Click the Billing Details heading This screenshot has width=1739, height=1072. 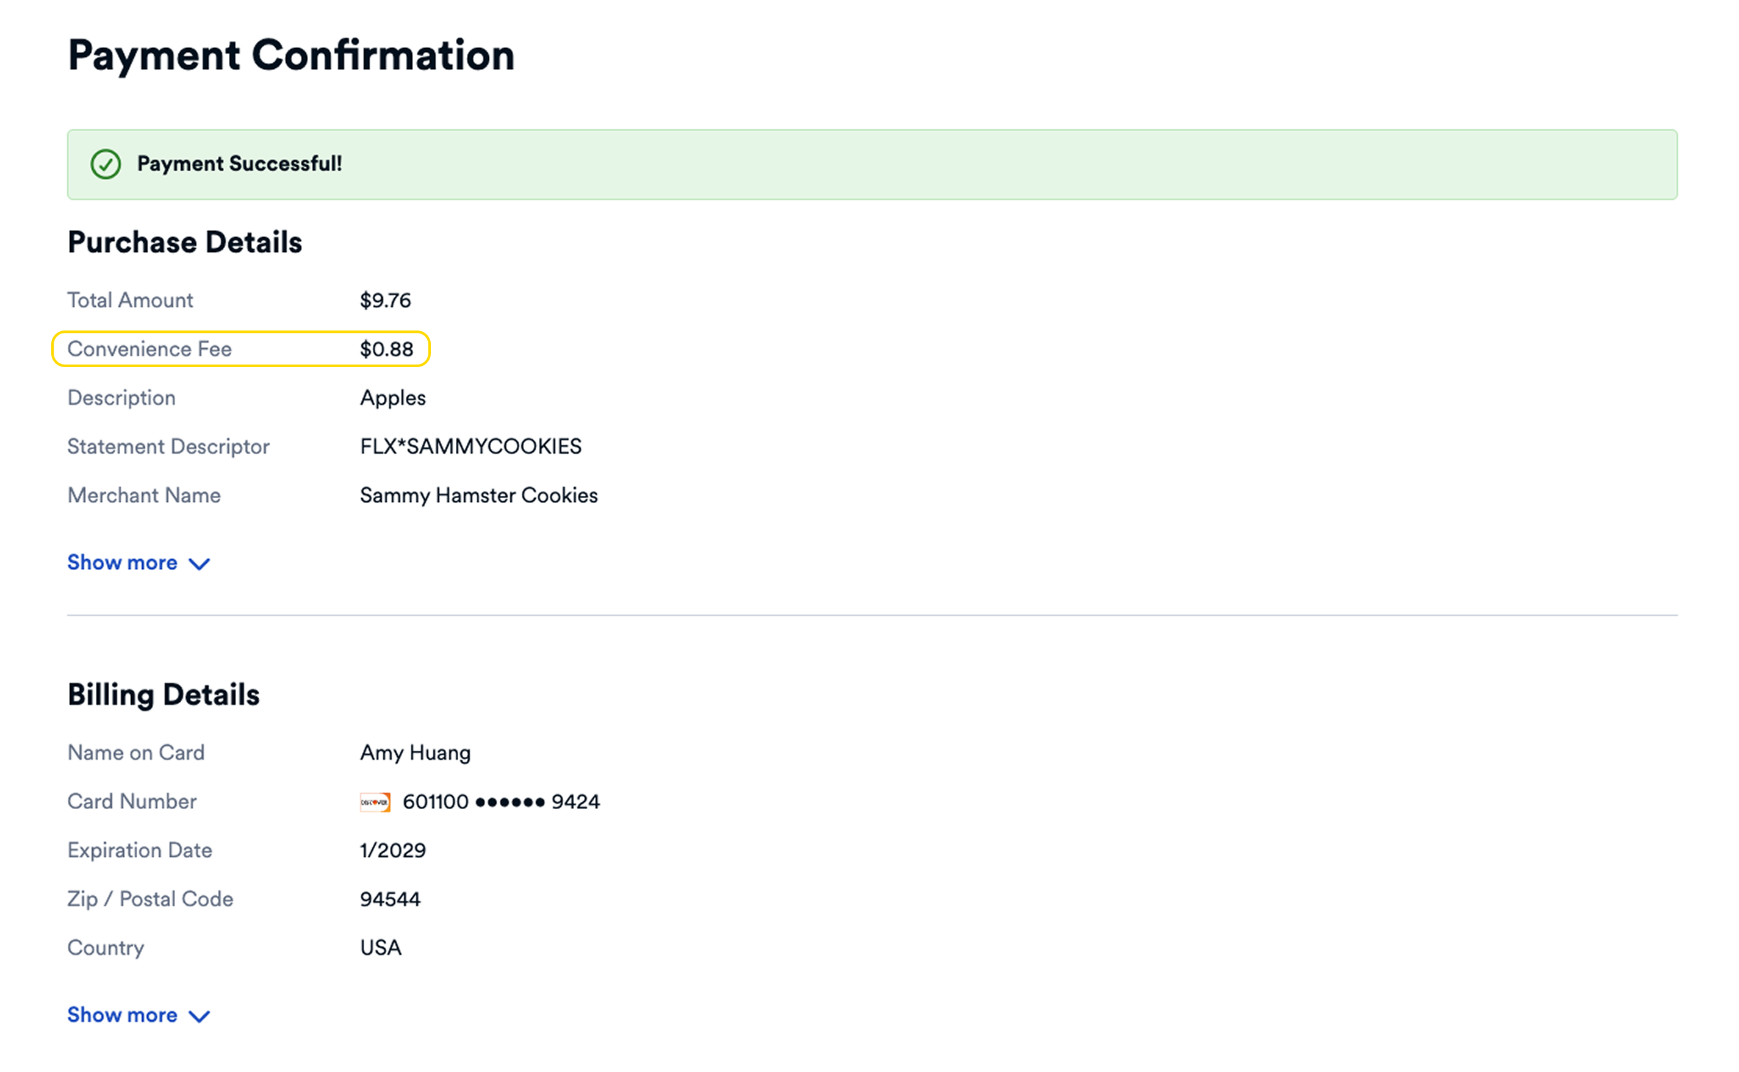click(x=163, y=695)
